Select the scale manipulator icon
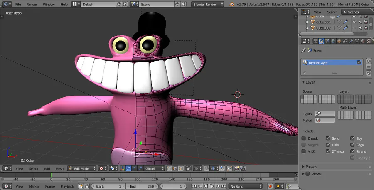Image resolution: width=374 pixels, height=190 pixels. 140,168
